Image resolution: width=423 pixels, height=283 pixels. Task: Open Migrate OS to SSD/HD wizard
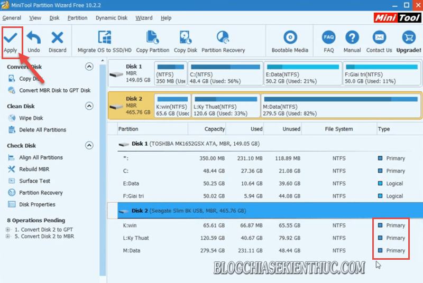pos(104,42)
